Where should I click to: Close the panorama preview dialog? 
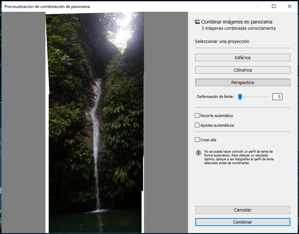pos(290,6)
